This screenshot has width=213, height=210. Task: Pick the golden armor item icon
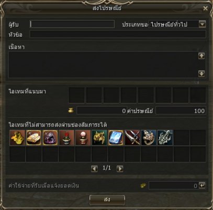99,138
